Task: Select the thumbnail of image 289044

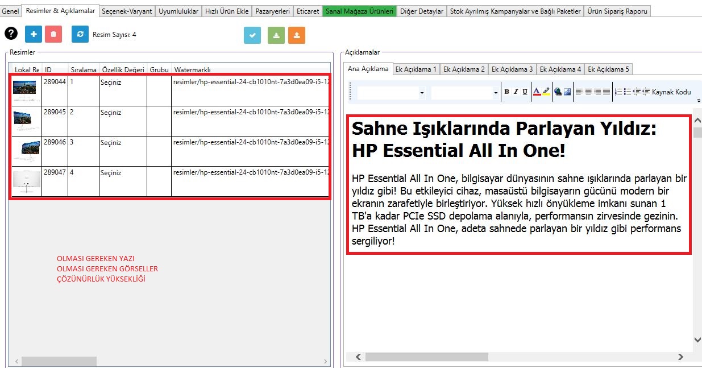Action: click(24, 88)
